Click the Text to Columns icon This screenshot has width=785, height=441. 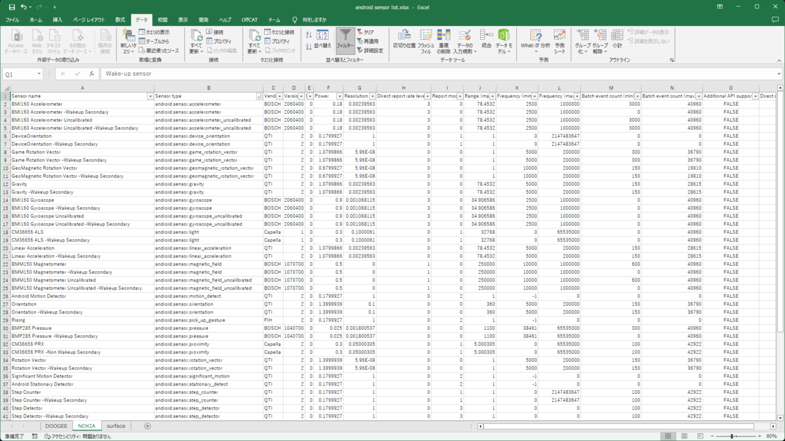(404, 37)
